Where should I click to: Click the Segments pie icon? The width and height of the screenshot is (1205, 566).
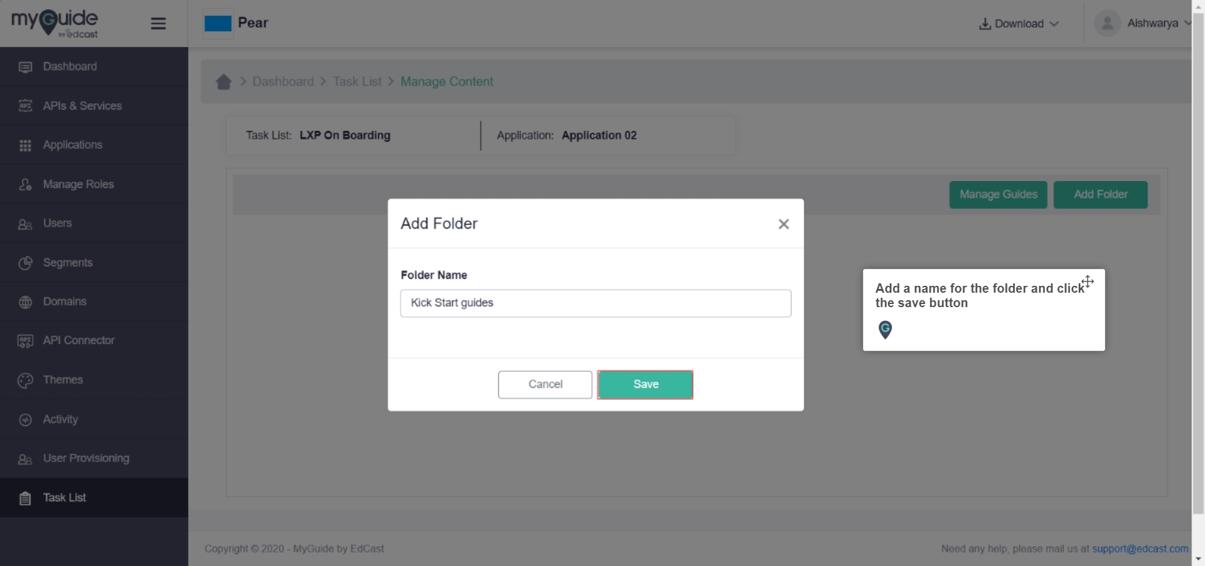[25, 263]
